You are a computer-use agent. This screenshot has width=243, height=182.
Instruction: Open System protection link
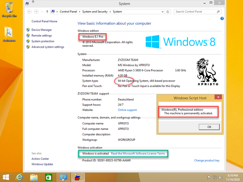pos(43,41)
